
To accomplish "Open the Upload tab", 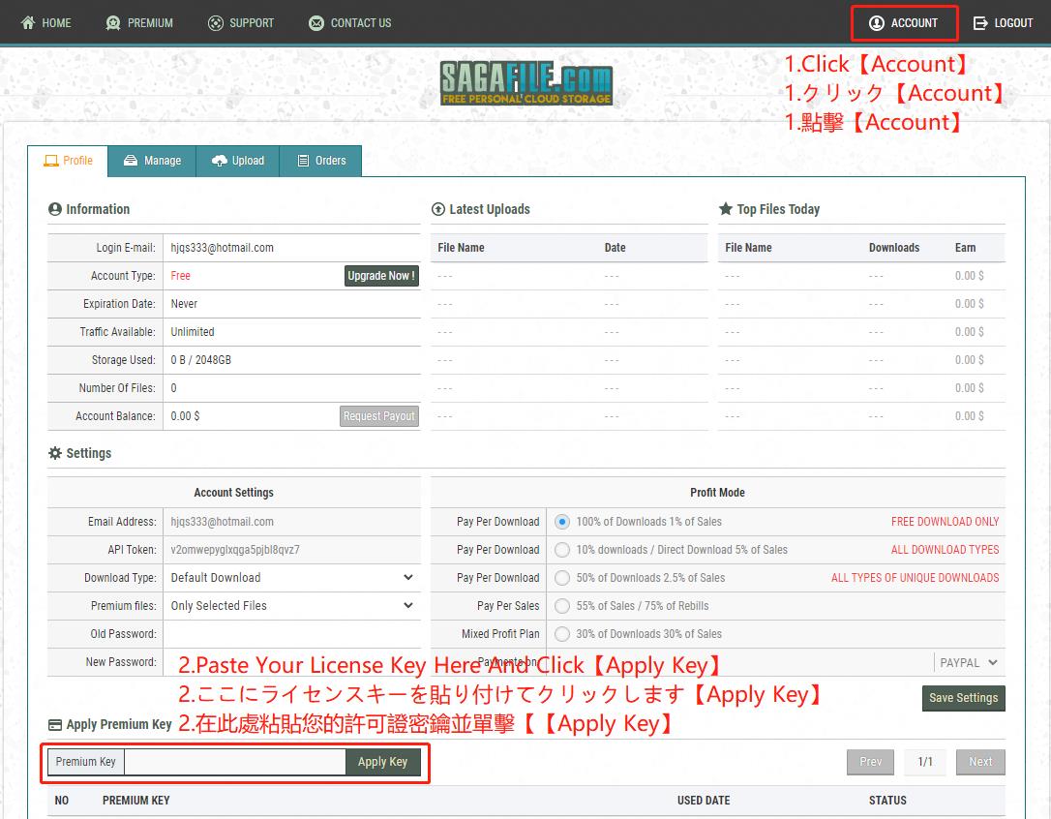I will (x=237, y=161).
